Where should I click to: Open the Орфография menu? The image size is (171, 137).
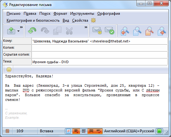point(109,14)
